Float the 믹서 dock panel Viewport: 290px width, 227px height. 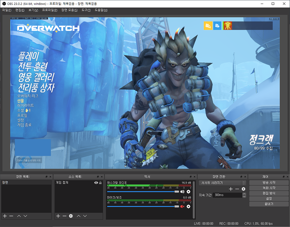coord(191,177)
